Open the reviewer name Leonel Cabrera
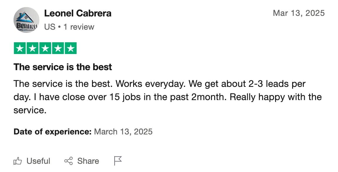The image size is (338, 172). pos(78,13)
